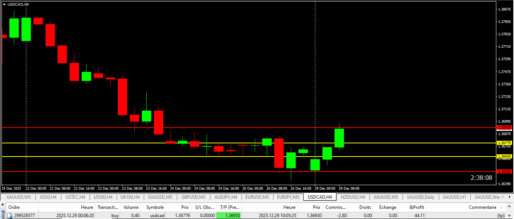This screenshot has width=514, height=219.
Task: Go to the AUDJPY,H4 chart tab
Action: pos(225,197)
